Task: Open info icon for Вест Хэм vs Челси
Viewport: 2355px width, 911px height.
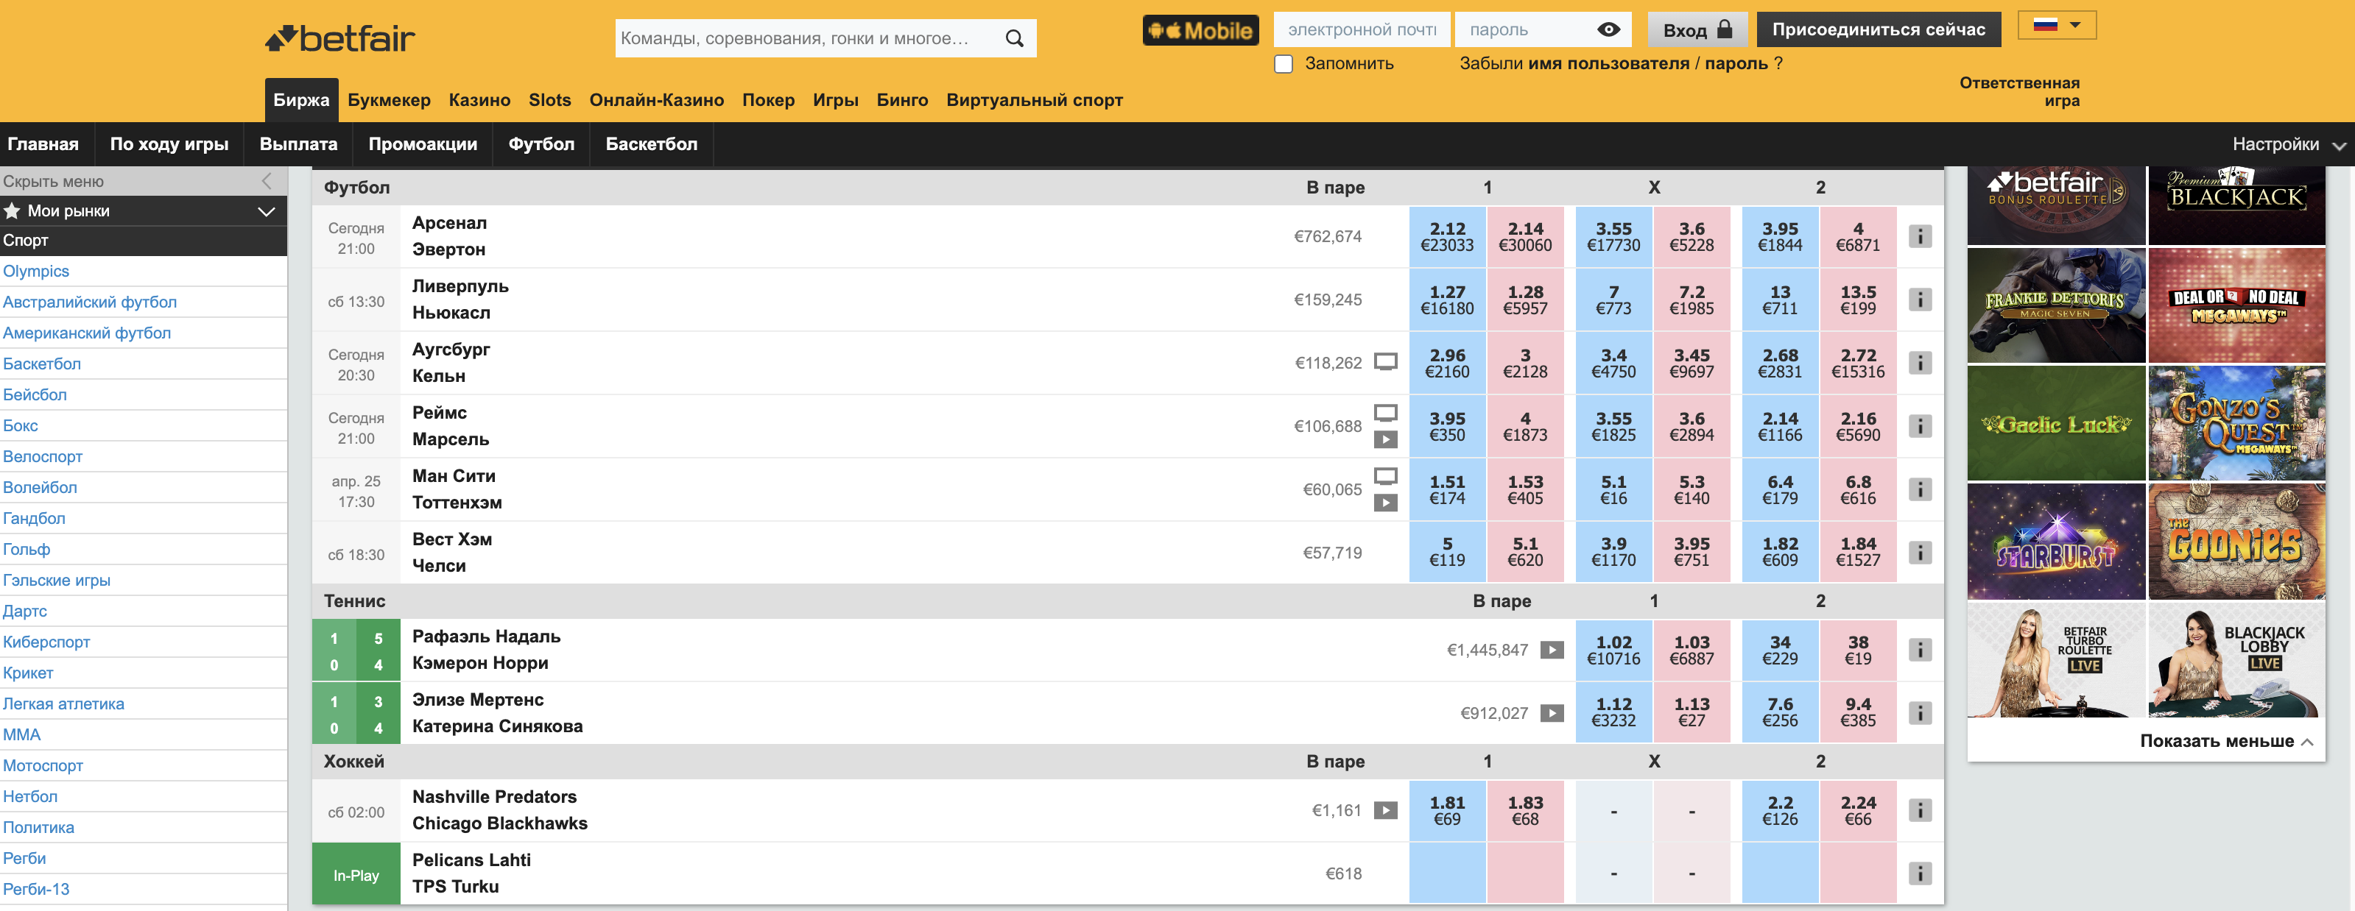Action: (1920, 552)
